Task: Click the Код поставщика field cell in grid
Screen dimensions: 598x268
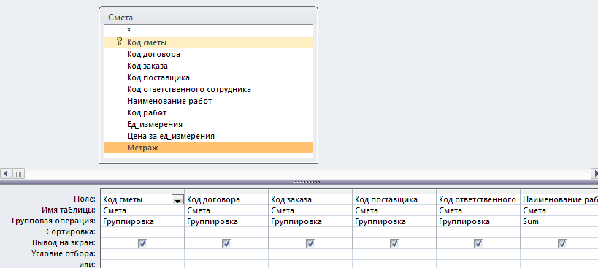Action: [x=394, y=200]
